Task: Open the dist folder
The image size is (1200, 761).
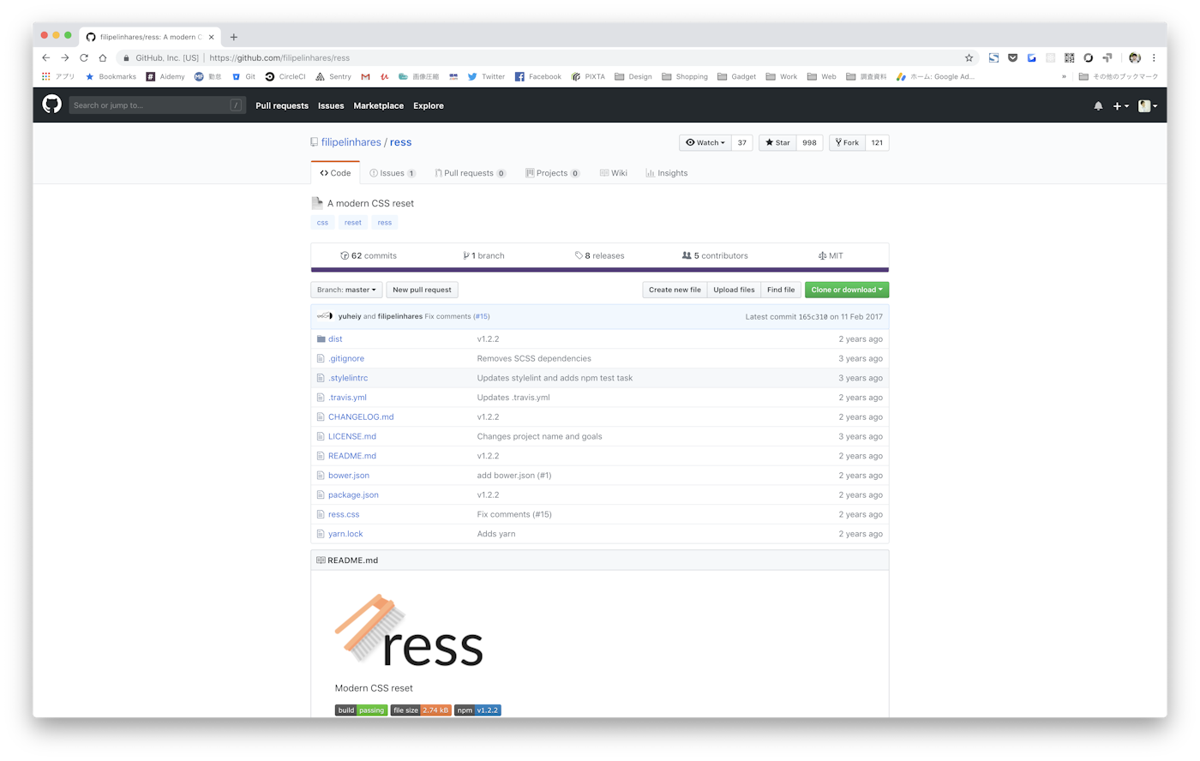Action: (x=335, y=339)
